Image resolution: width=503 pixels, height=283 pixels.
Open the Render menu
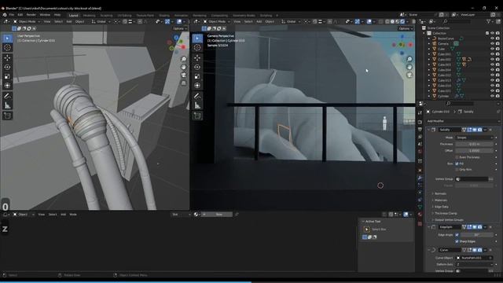pos(31,15)
